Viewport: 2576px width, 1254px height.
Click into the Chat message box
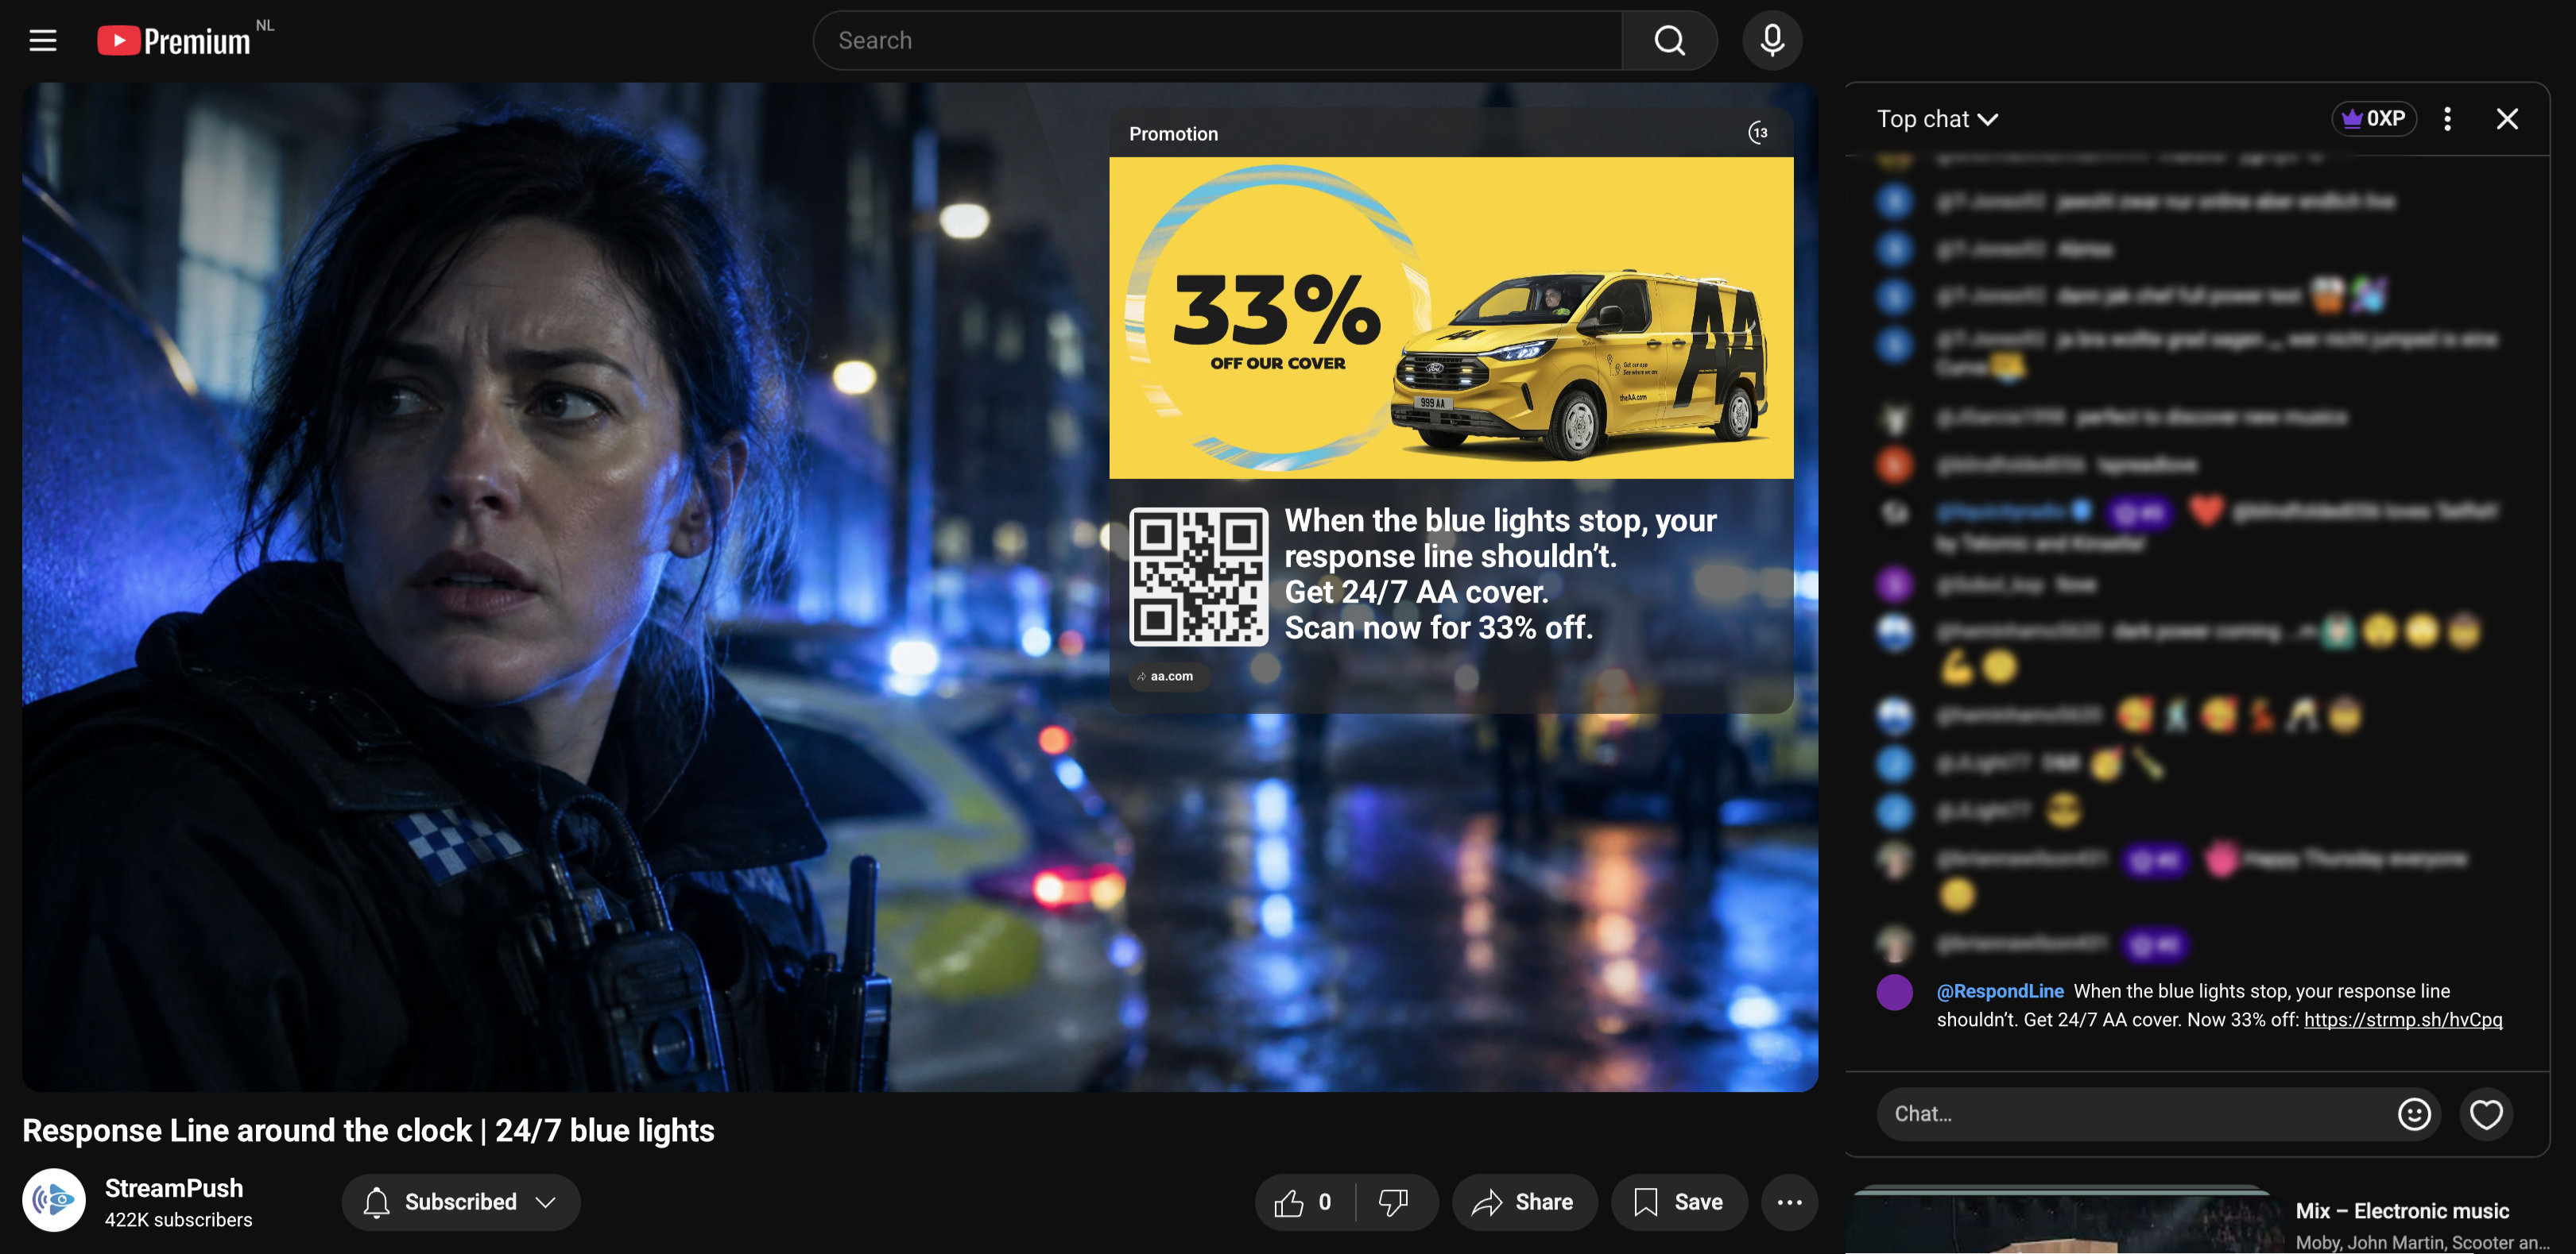coord(2135,1113)
